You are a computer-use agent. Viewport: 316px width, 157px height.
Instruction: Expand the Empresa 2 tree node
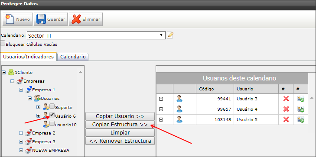click(x=21, y=133)
